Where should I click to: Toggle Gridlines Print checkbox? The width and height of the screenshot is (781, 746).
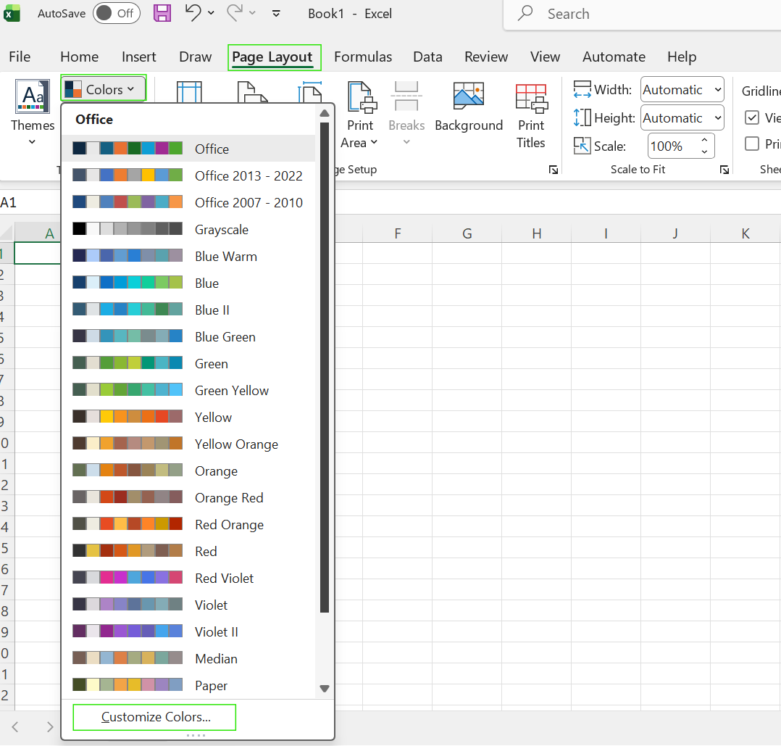click(x=751, y=144)
